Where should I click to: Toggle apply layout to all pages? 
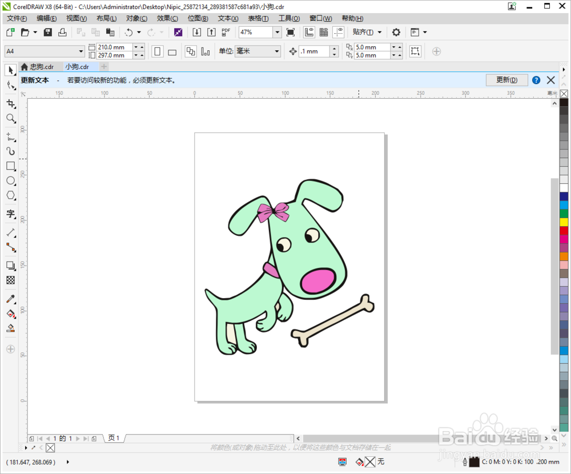(x=191, y=51)
